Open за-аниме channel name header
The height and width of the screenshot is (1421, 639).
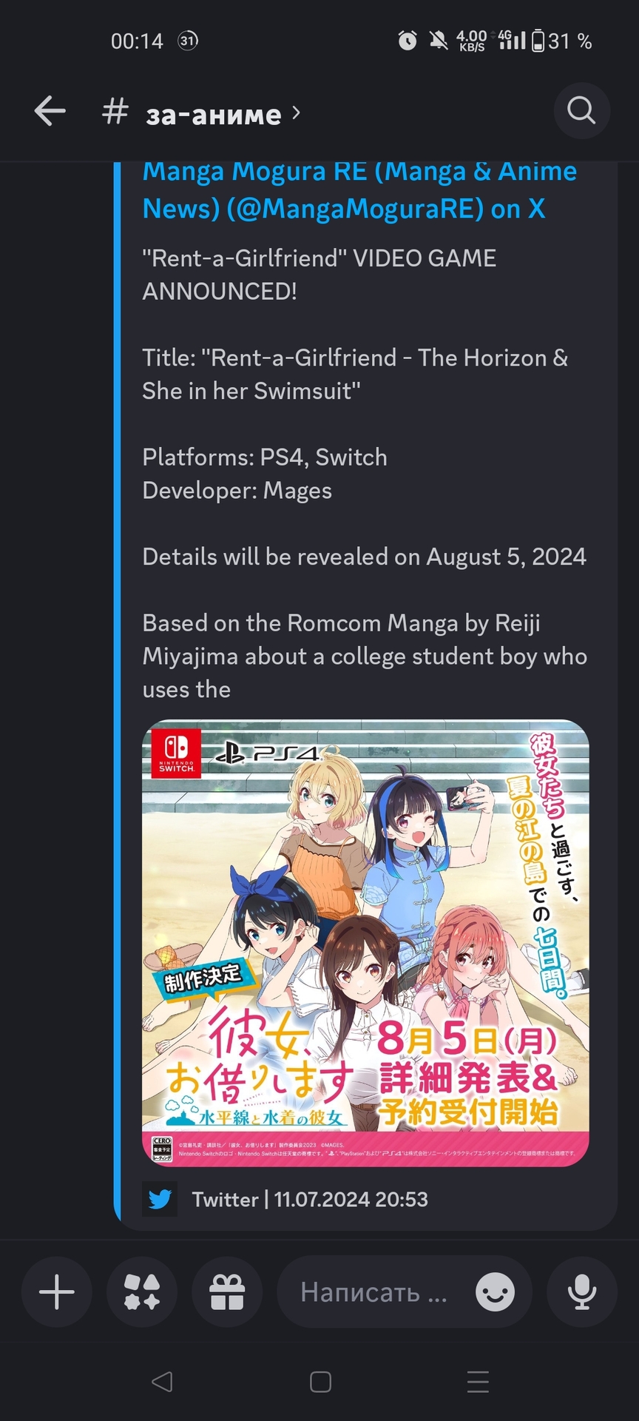pos(213,114)
